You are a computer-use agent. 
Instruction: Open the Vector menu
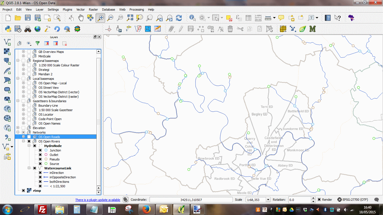coord(81,10)
